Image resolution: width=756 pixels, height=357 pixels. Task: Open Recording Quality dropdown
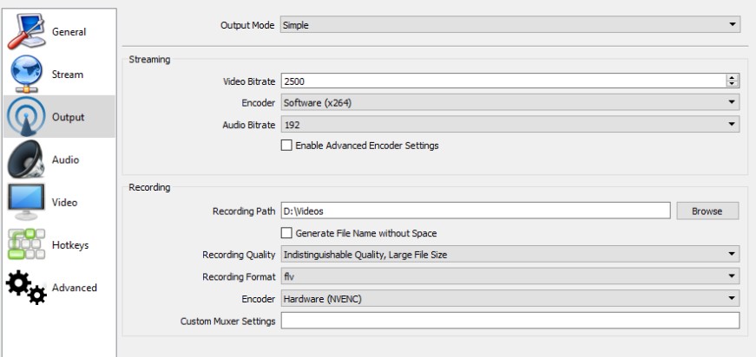point(509,255)
